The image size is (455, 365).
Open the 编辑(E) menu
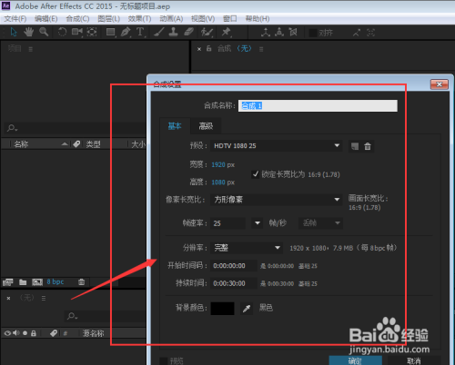(x=46, y=19)
